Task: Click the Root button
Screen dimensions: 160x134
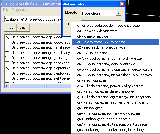Action: pos(10,27)
